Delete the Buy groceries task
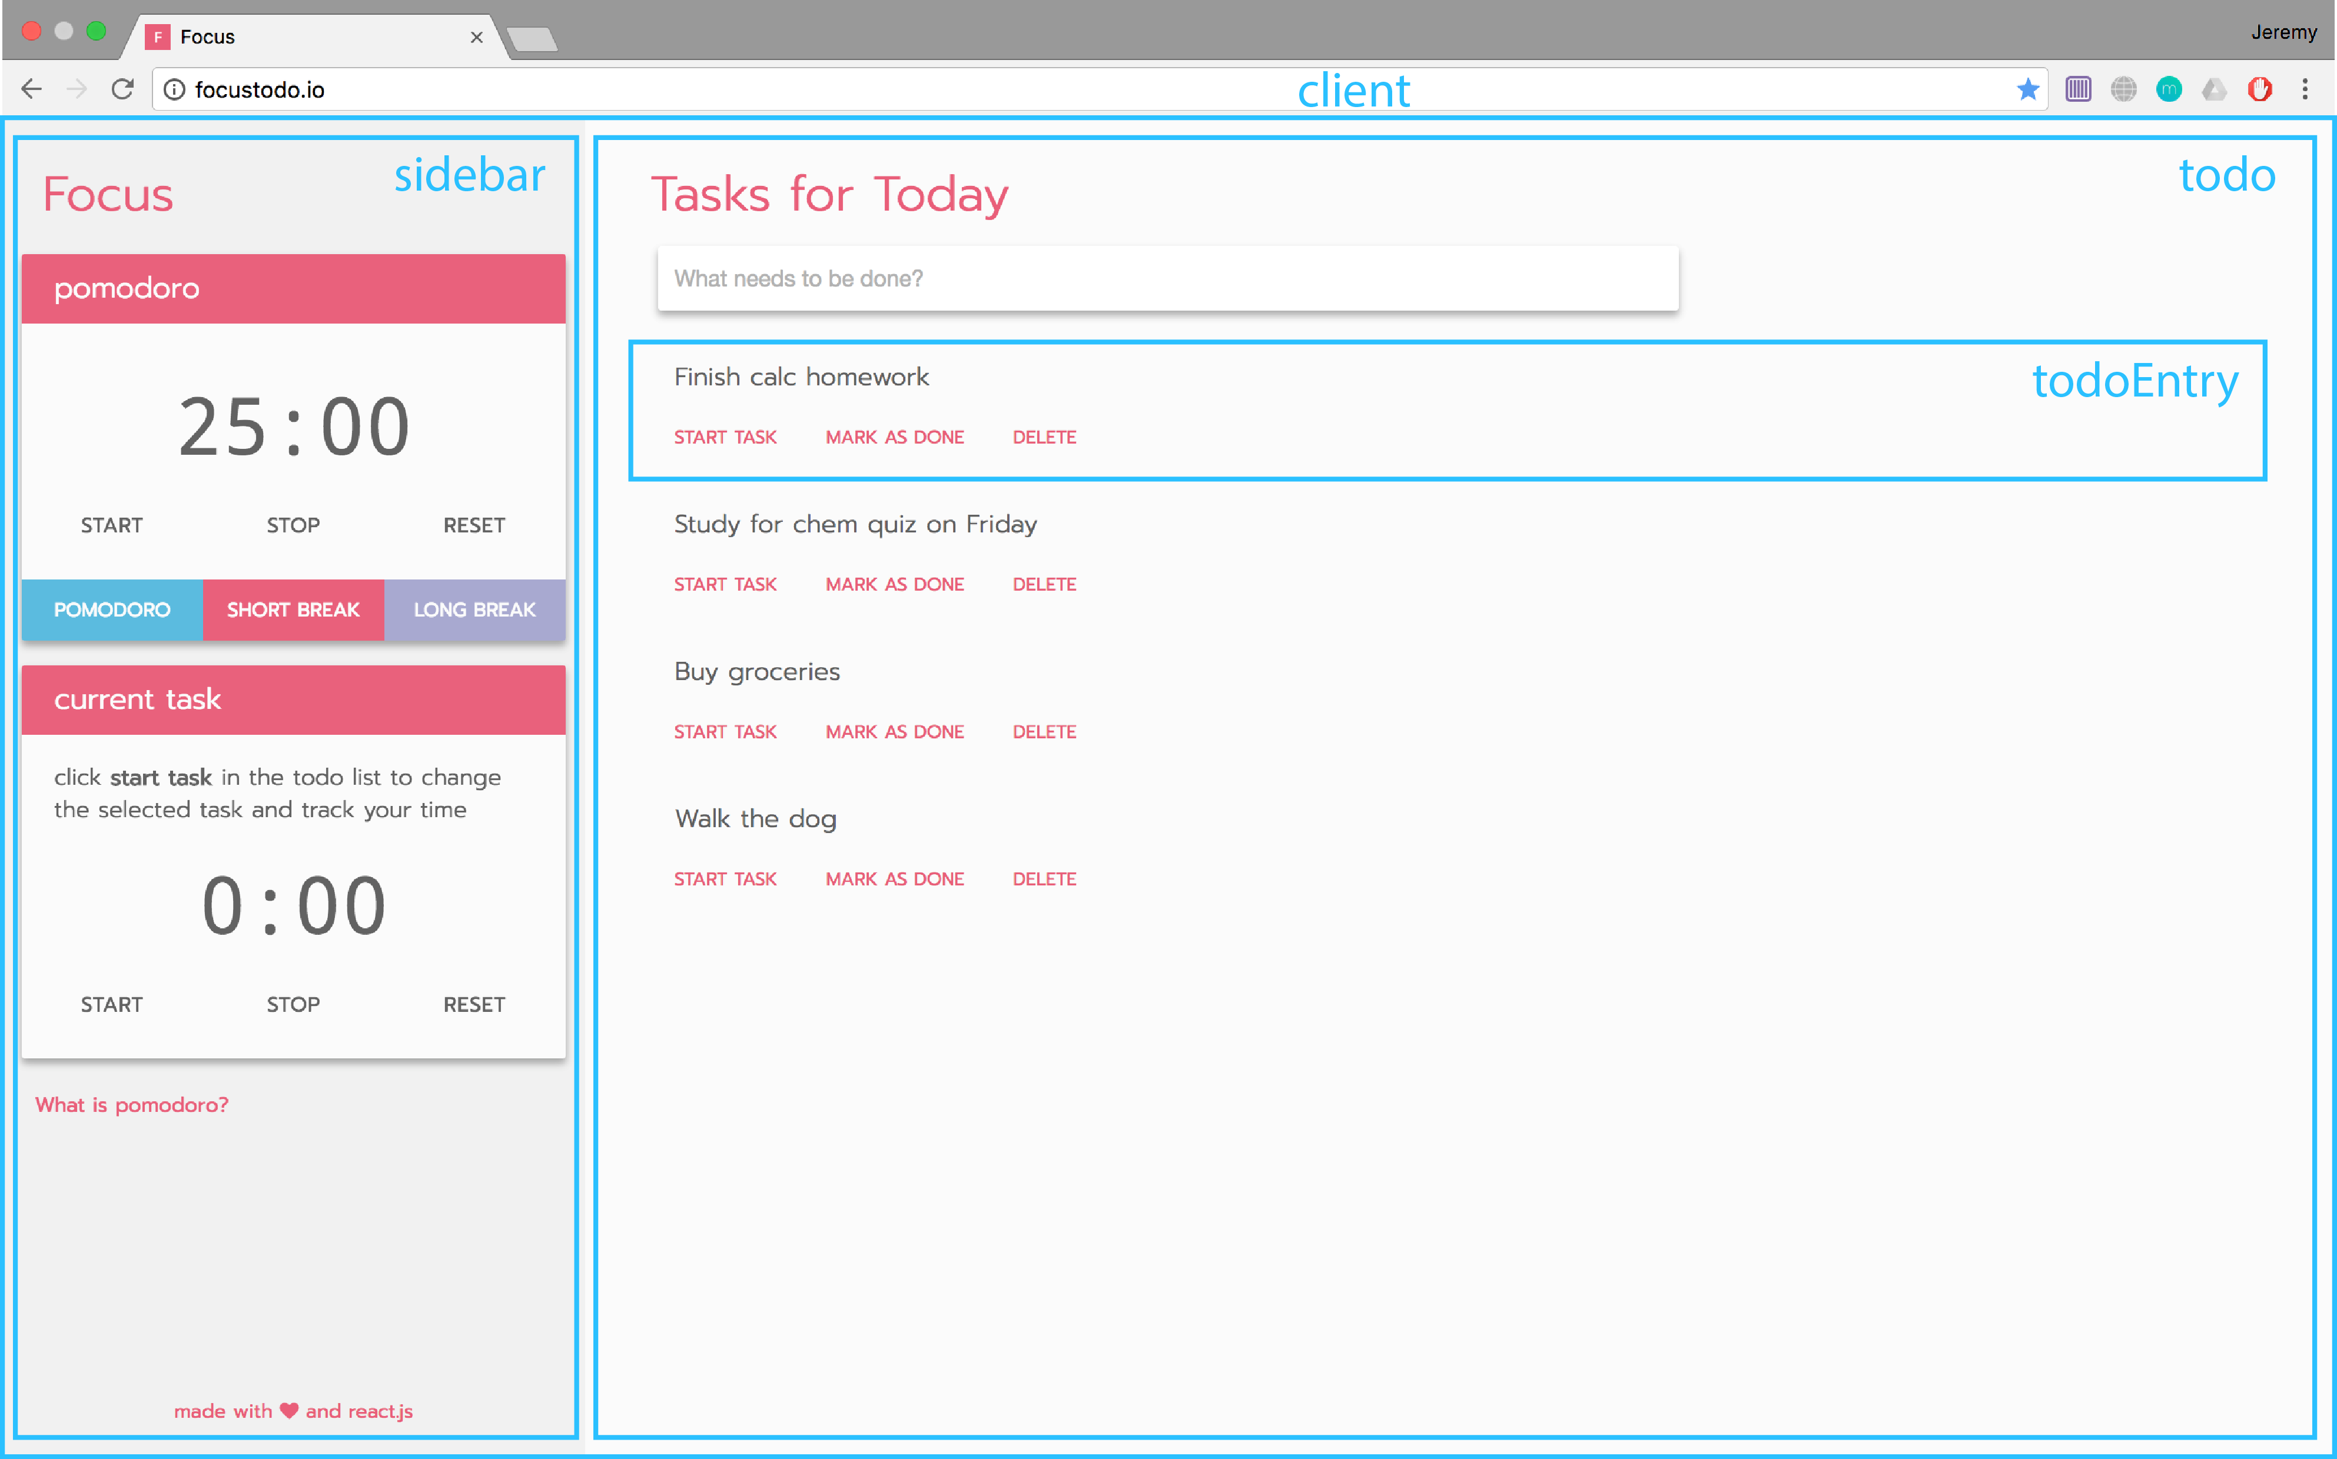The height and width of the screenshot is (1459, 2337). coord(1044,731)
